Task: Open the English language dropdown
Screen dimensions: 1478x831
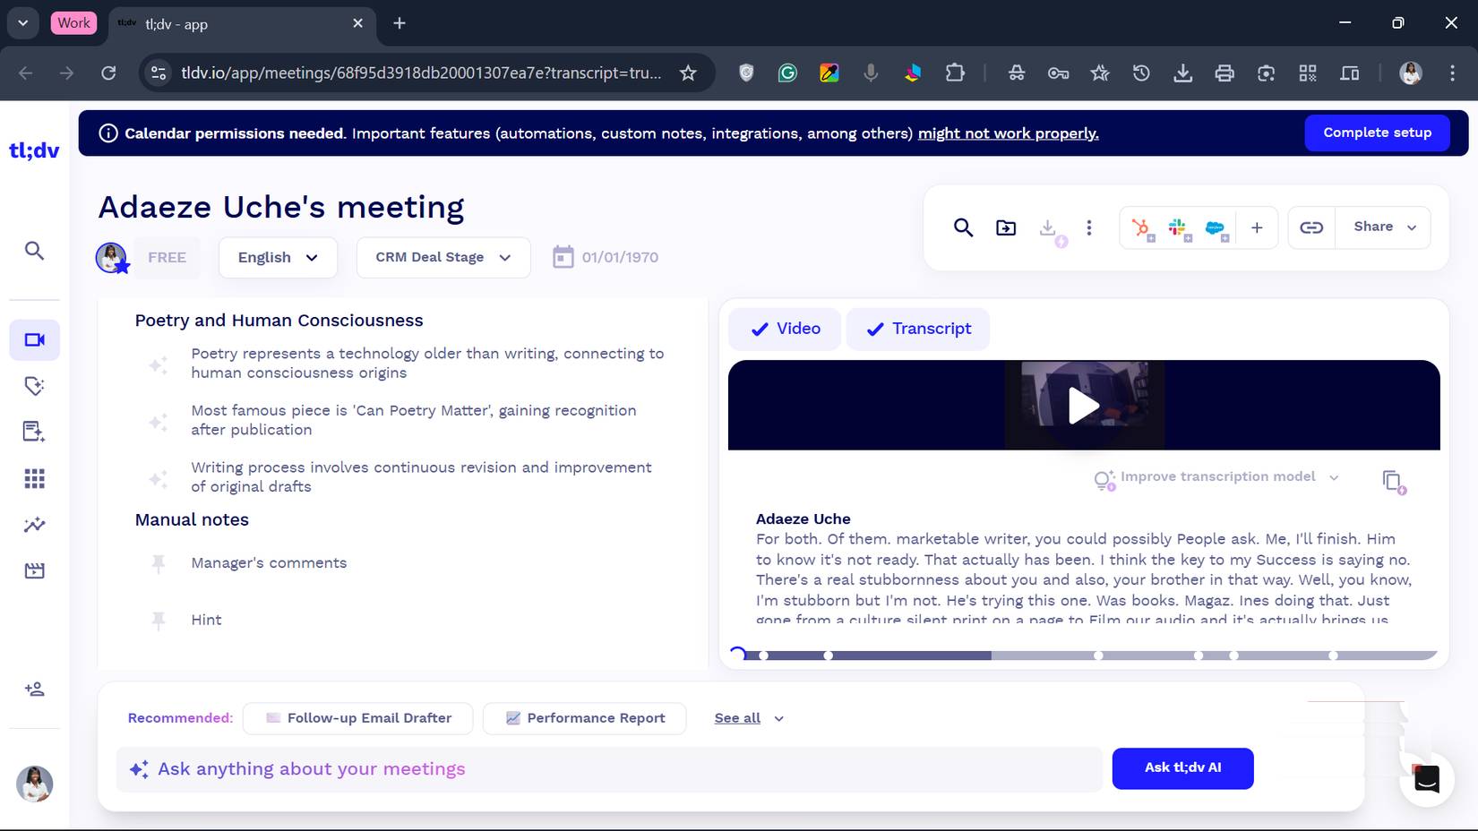Action: point(278,258)
